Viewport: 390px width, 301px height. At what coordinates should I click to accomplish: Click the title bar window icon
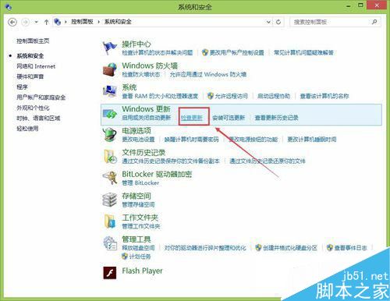point(8,6)
